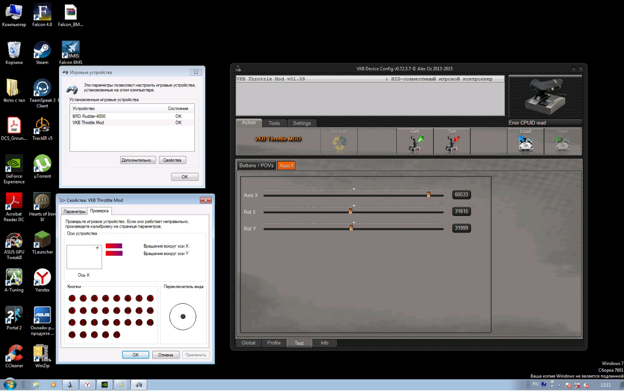Click the Состояние column header

(178, 109)
